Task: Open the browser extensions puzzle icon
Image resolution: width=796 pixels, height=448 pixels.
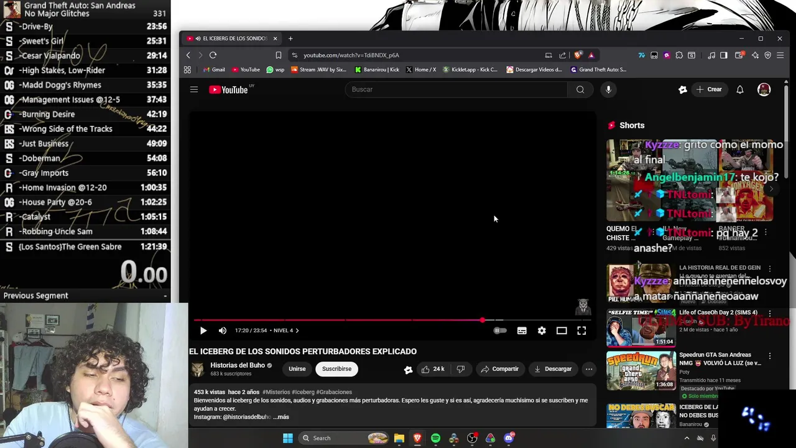Action: 679,55
